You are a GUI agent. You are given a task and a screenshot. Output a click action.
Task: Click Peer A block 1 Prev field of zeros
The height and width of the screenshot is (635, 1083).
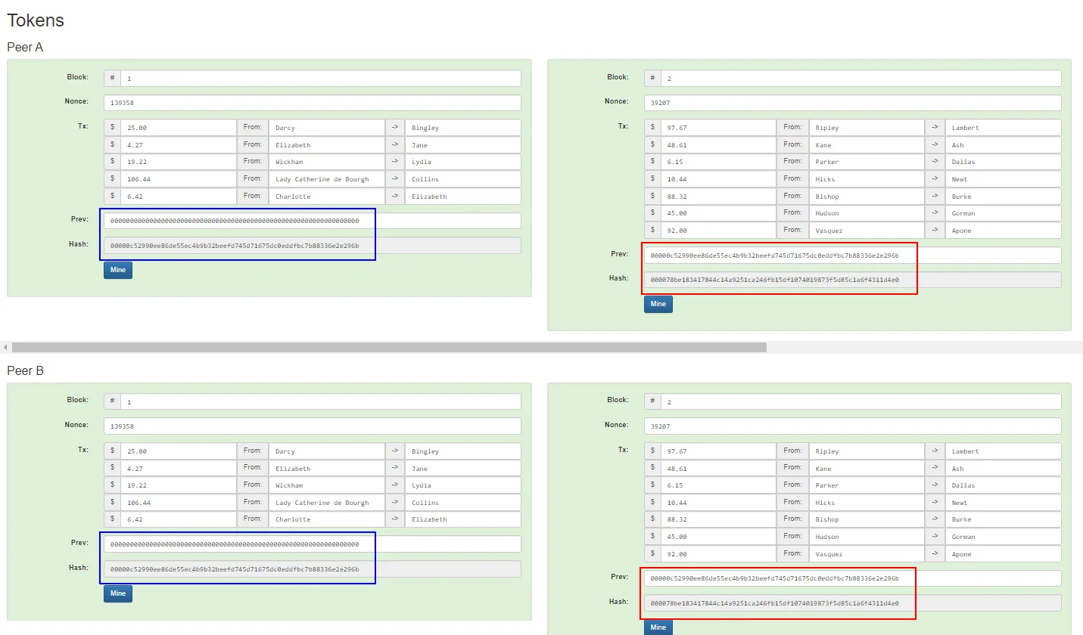tap(313, 221)
